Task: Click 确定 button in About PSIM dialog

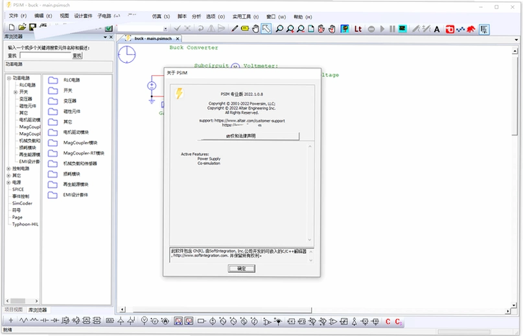Action: [242, 269]
